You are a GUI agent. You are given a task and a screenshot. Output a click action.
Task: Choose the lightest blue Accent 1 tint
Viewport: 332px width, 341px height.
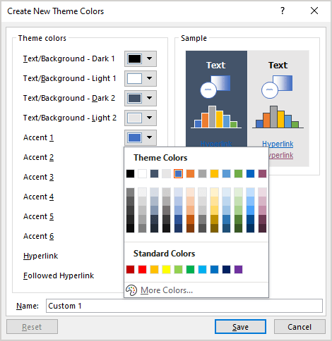click(x=178, y=192)
